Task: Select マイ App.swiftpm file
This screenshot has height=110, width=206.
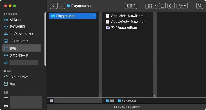Action: click(121, 27)
